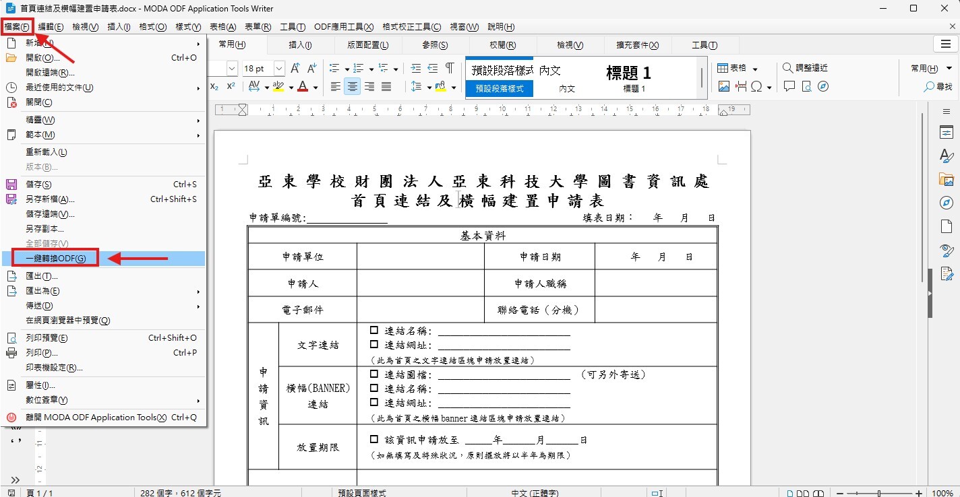Click the insert page break icon
Viewport: 960px width, 497px height.
coord(741,87)
